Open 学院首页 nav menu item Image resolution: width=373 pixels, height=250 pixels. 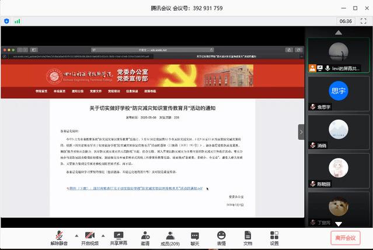[x=41, y=91]
